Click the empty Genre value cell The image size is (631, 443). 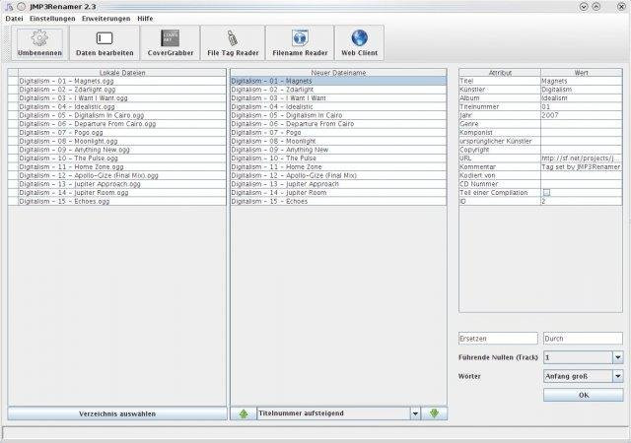click(581, 124)
